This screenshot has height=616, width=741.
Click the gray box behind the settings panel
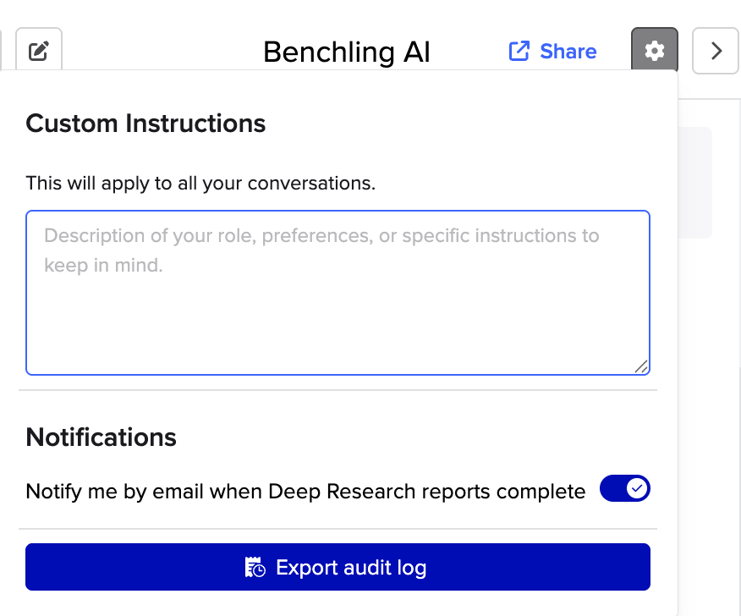(x=696, y=182)
